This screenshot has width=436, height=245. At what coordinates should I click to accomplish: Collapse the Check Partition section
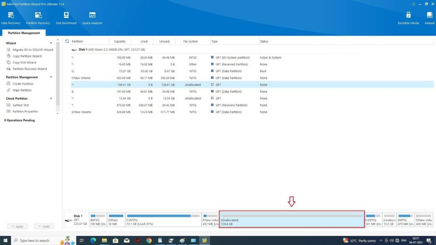[x=51, y=98]
